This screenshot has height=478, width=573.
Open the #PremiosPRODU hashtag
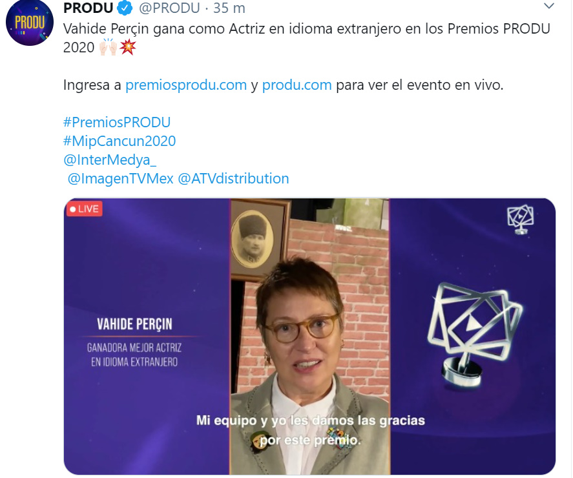coord(117,122)
